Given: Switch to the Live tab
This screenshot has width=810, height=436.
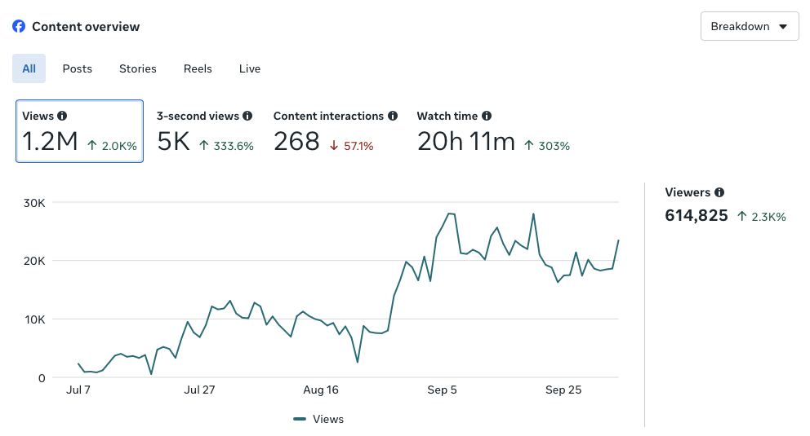Looking at the screenshot, I should [x=250, y=68].
